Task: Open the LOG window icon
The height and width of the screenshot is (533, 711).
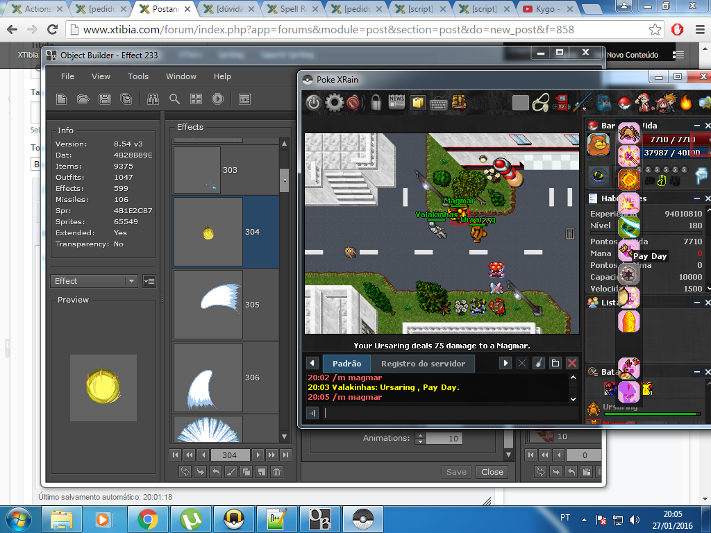Action: pos(245,99)
